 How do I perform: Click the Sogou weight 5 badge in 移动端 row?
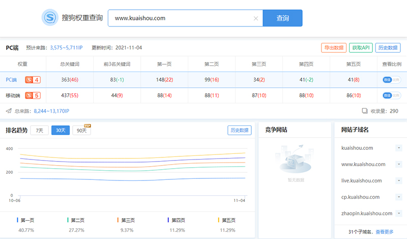click(x=33, y=95)
